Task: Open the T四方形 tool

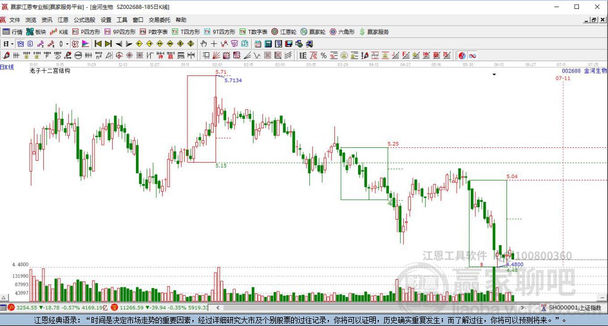Action: 186,32
